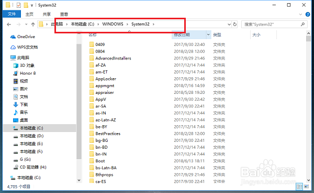
Task: Click the Forward navigation arrow
Action: (x=18, y=25)
